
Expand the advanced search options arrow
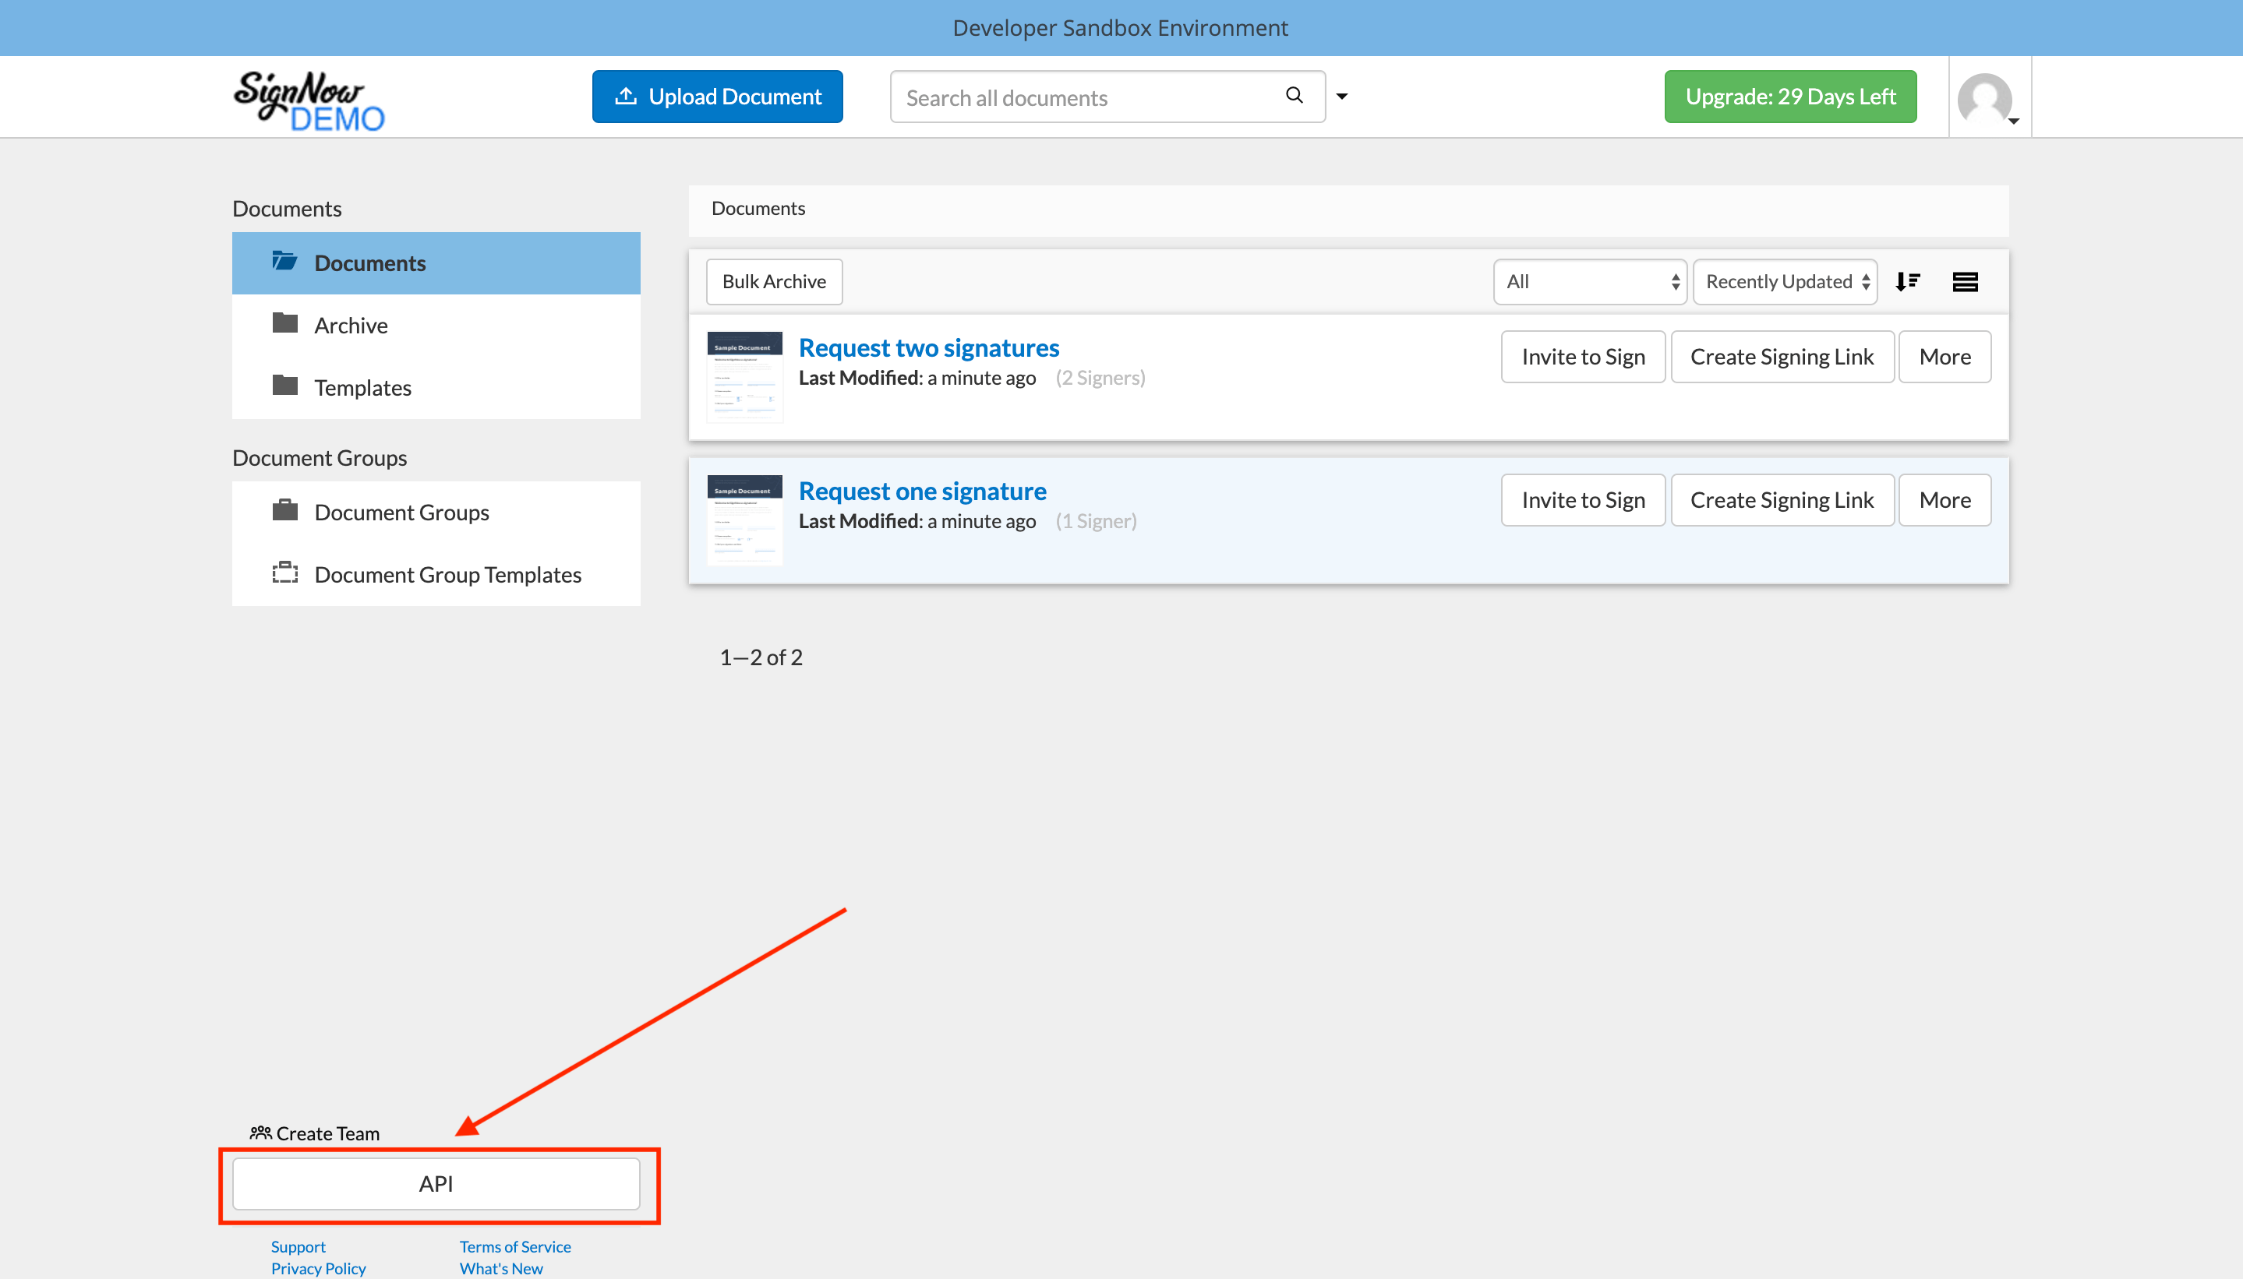click(x=1341, y=97)
